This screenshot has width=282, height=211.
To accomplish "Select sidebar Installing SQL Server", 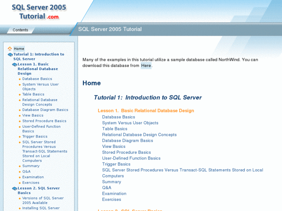I will 41,208.
